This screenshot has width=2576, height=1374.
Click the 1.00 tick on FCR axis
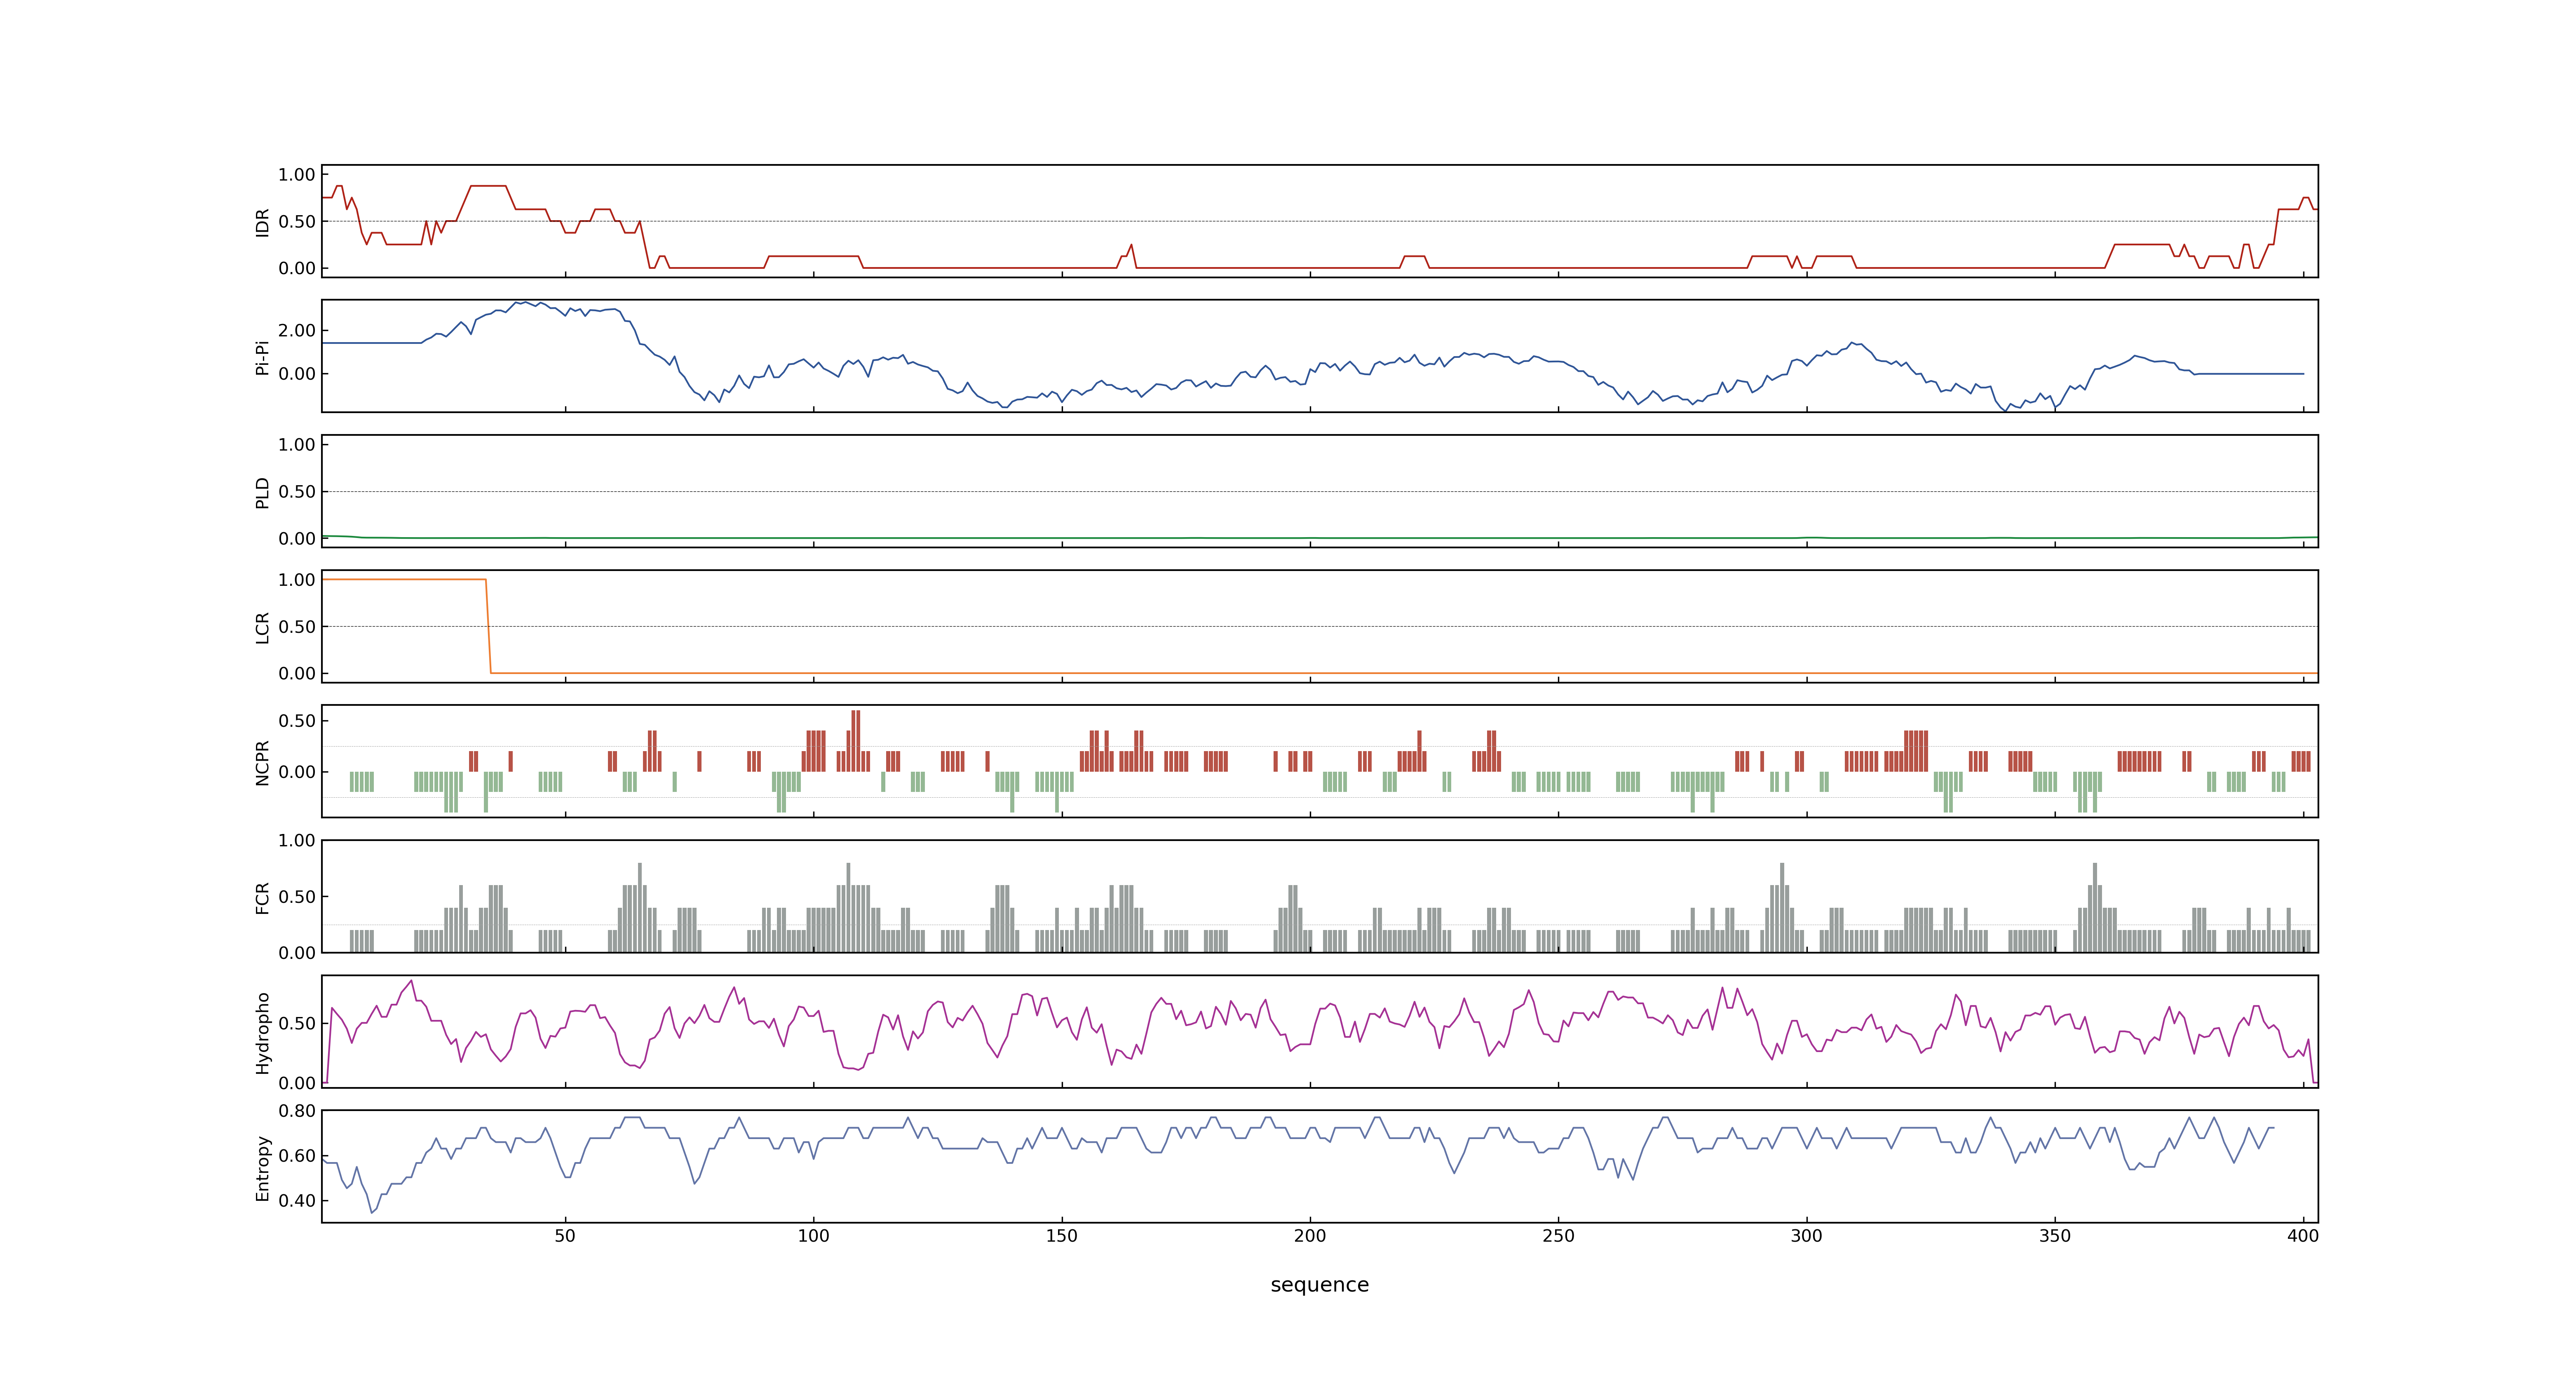point(297,841)
